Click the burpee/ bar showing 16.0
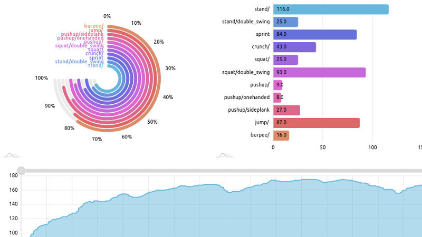This screenshot has width=422, height=237. [x=281, y=135]
